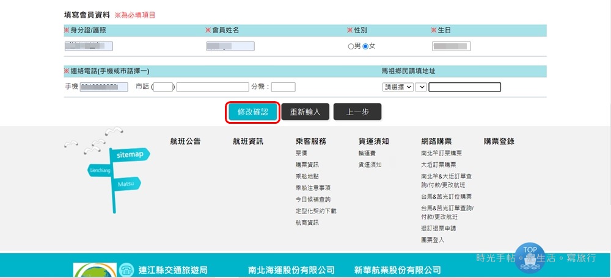Viewport: 611px width, 278px height.
Task: Open the 輸運費 link
Action: pyautogui.click(x=367, y=153)
